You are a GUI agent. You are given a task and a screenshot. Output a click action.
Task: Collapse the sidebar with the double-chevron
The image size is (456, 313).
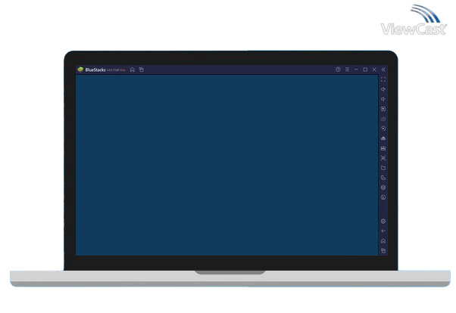[x=383, y=70]
